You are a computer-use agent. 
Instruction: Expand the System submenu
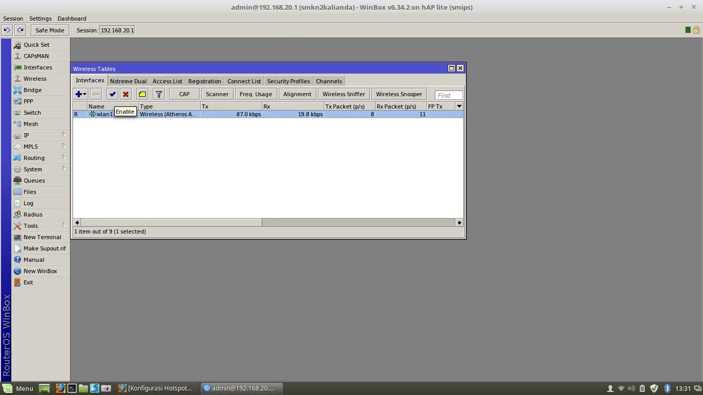[x=41, y=169]
